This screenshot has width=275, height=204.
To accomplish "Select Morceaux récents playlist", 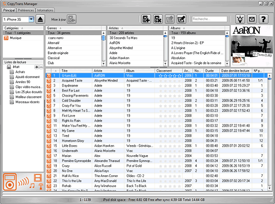I will click(27, 102).
